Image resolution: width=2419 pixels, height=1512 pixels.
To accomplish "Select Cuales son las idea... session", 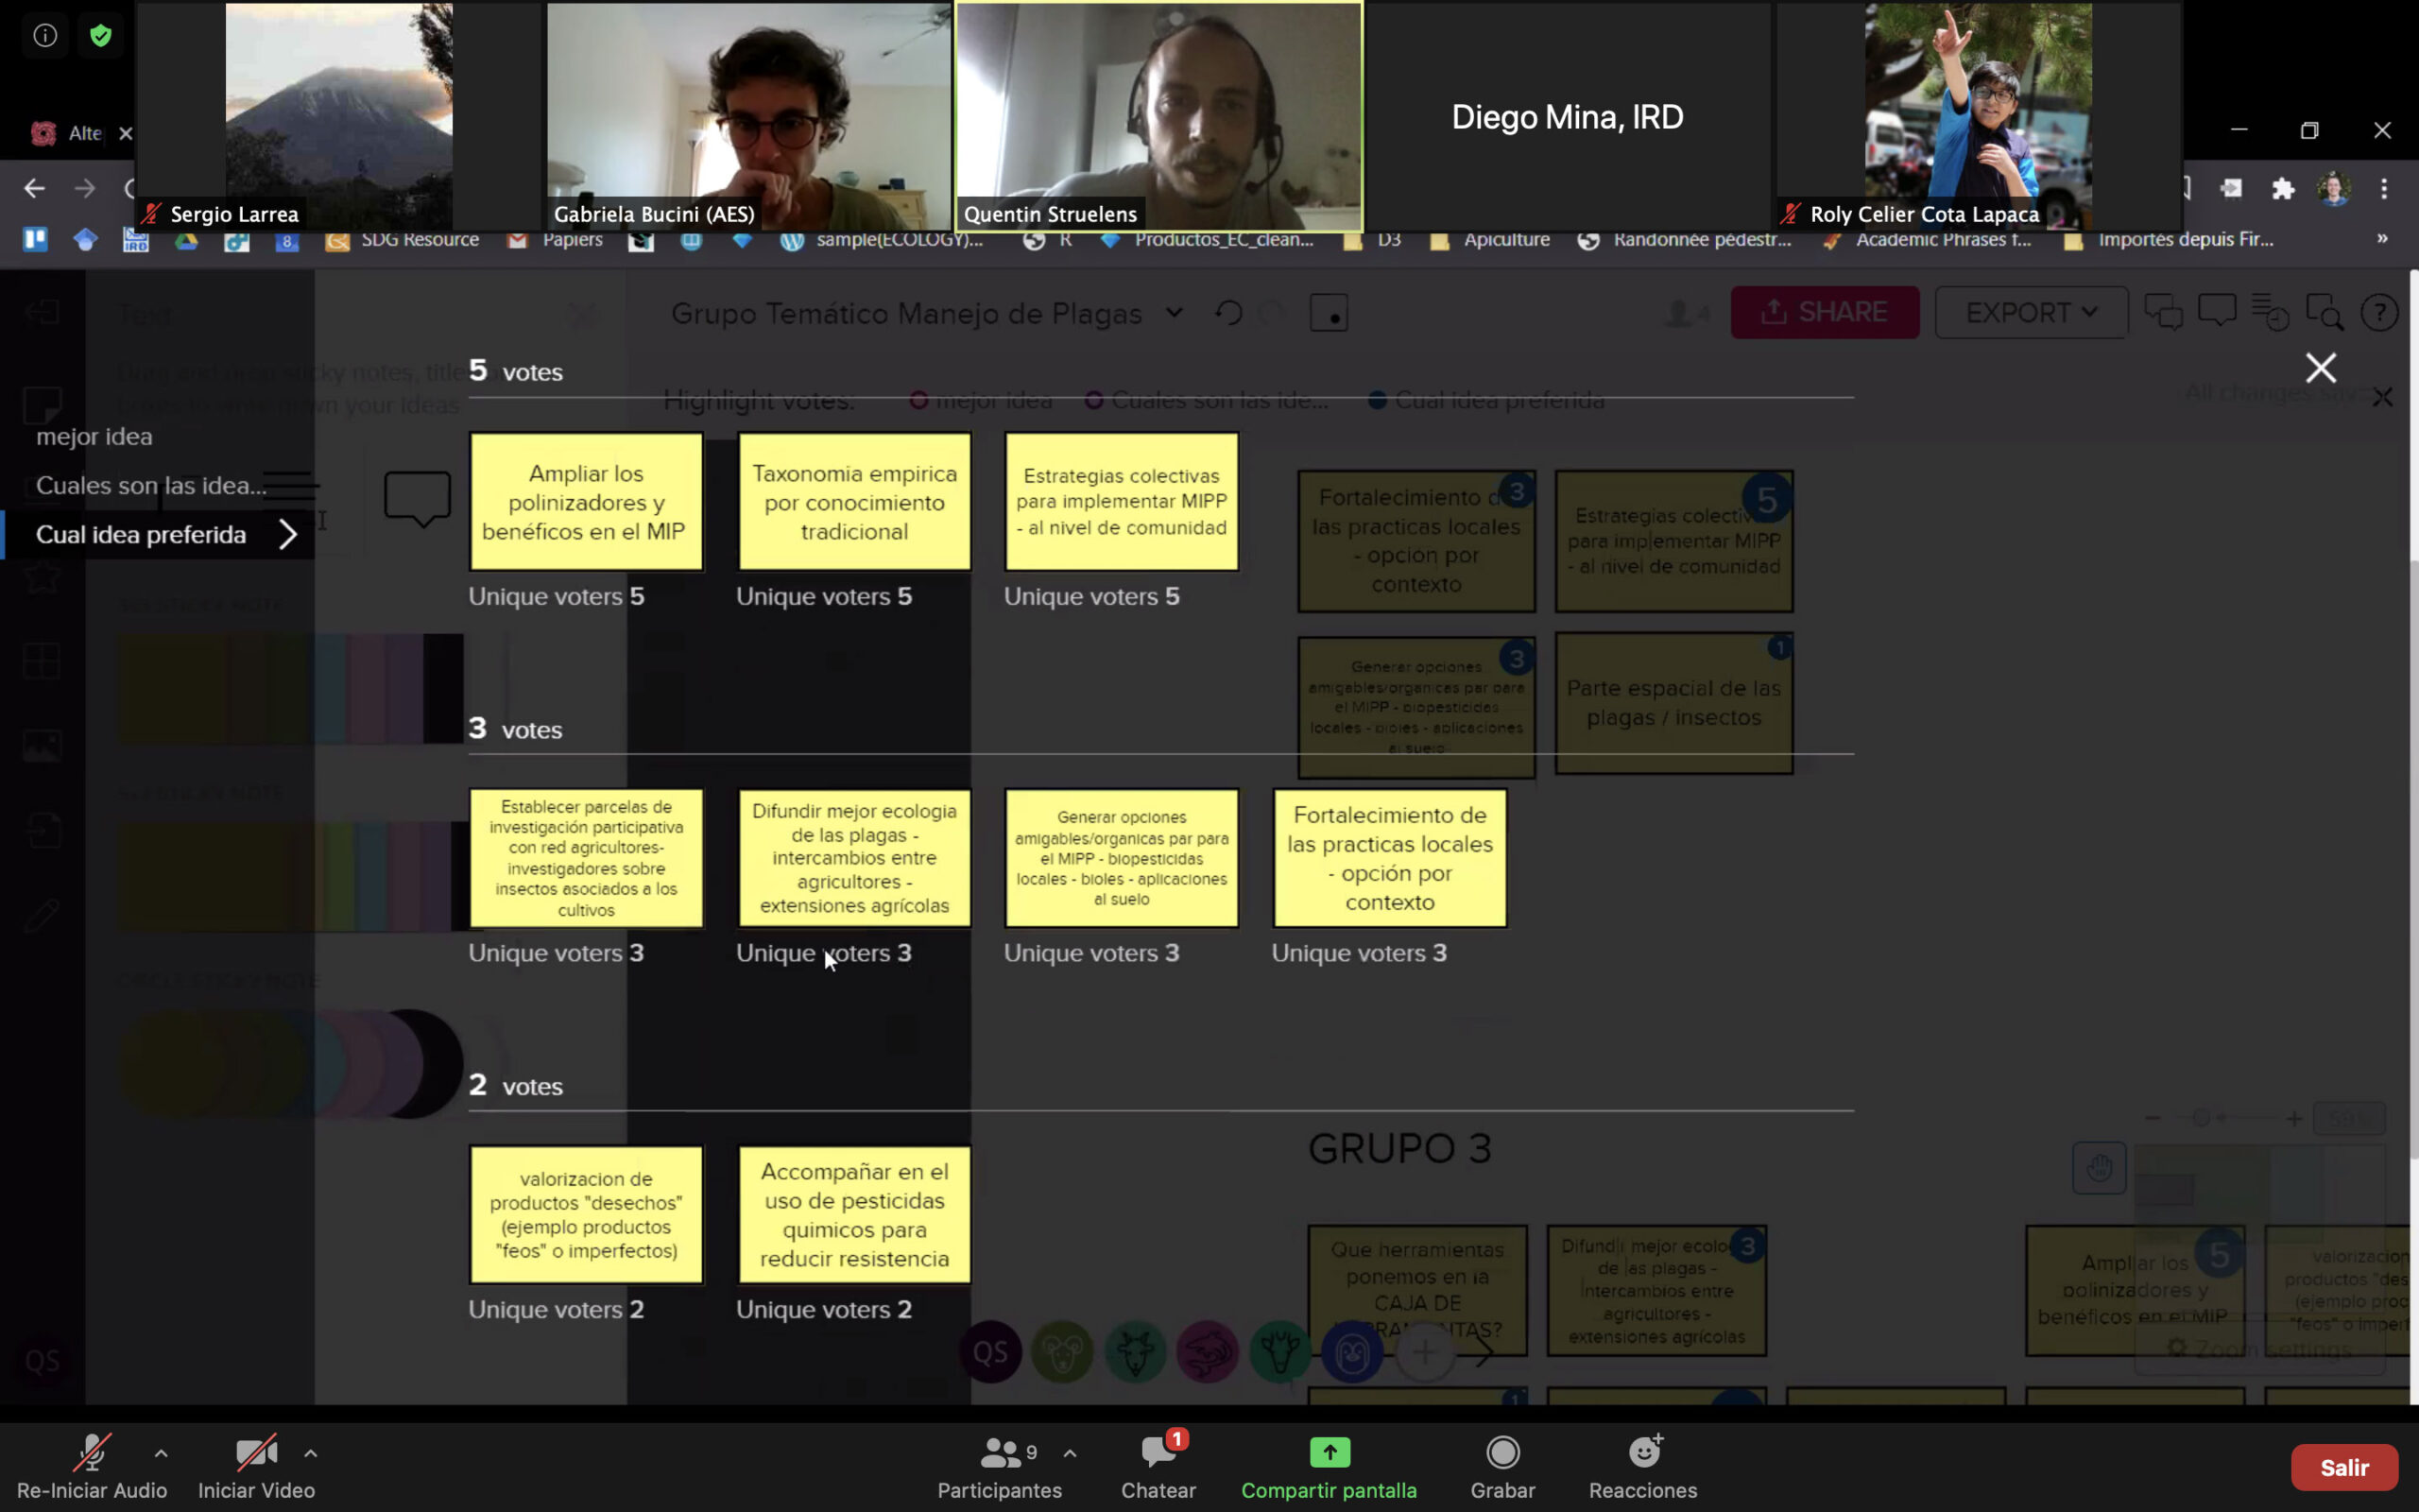I will (x=150, y=486).
